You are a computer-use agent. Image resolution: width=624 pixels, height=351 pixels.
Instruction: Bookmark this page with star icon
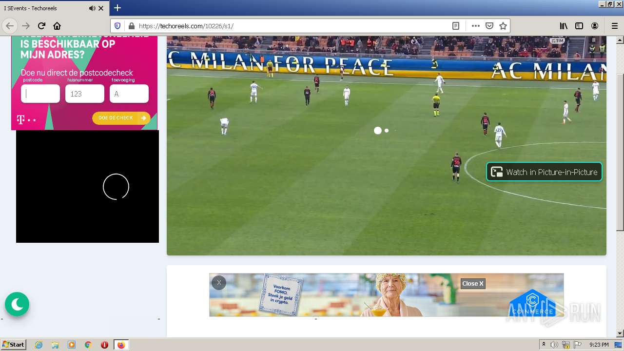click(503, 26)
